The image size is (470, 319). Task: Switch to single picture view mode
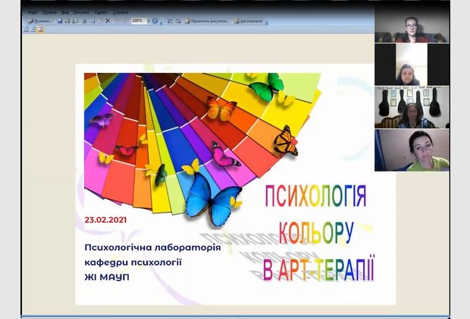pyautogui.click(x=40, y=30)
